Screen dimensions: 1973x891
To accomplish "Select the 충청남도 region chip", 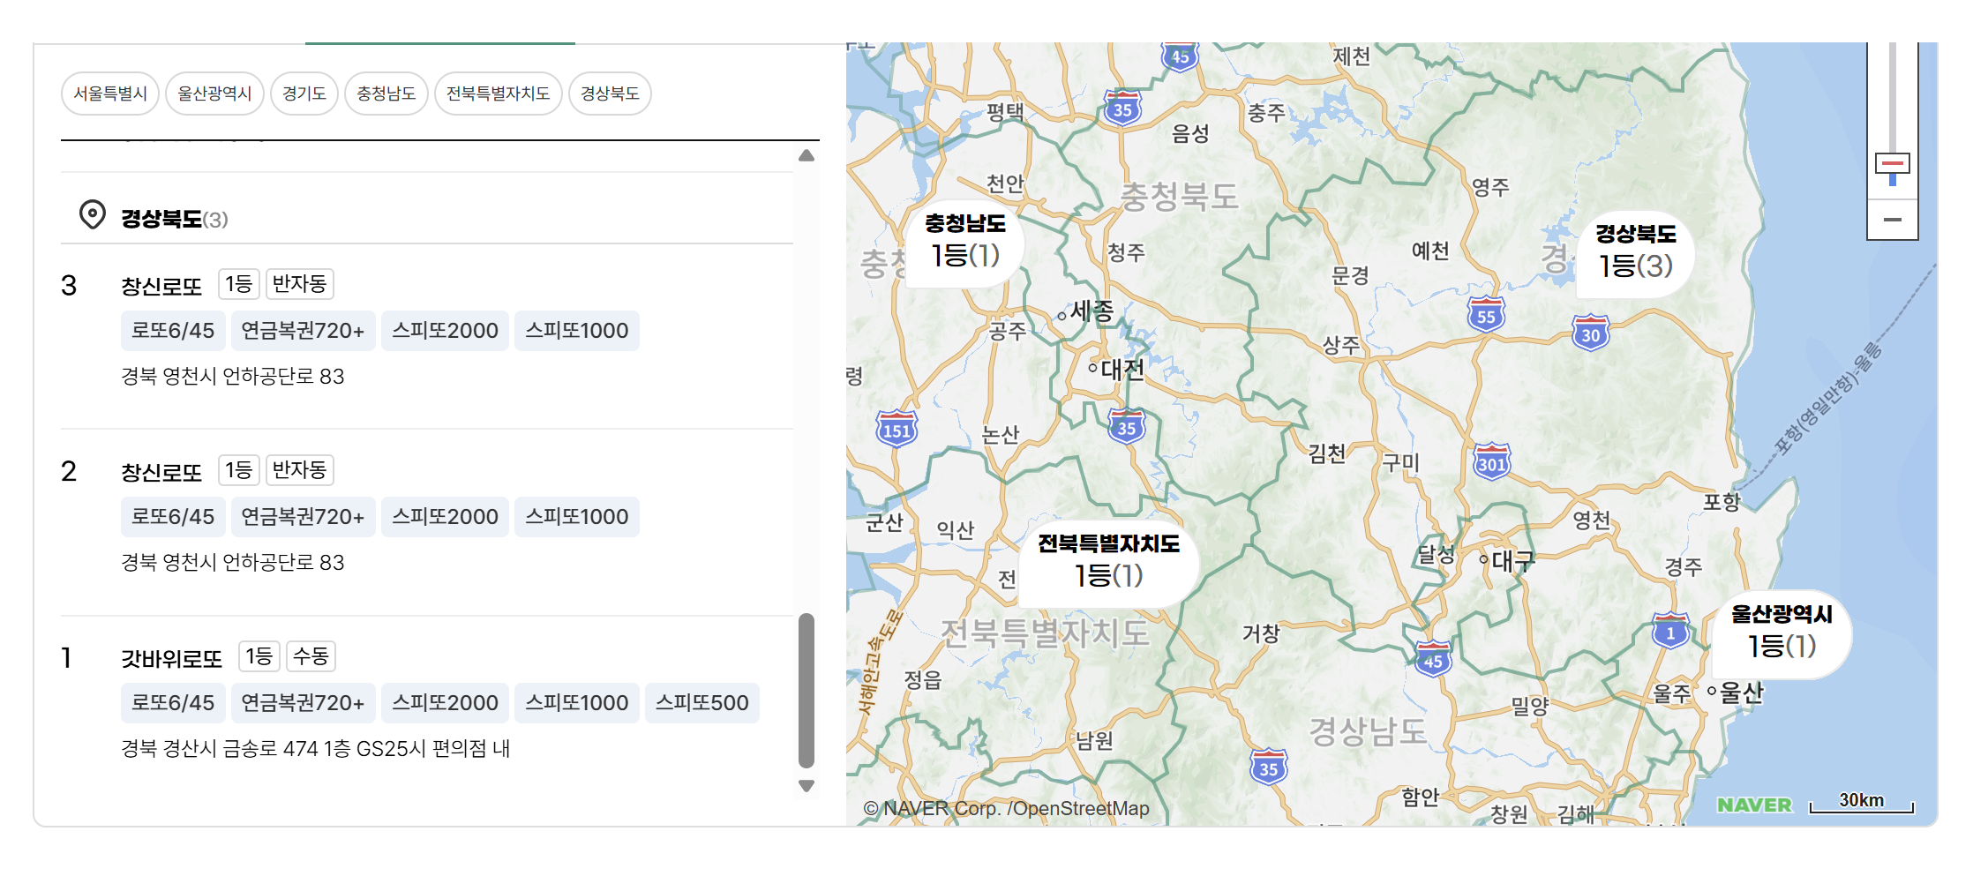I will tap(386, 94).
